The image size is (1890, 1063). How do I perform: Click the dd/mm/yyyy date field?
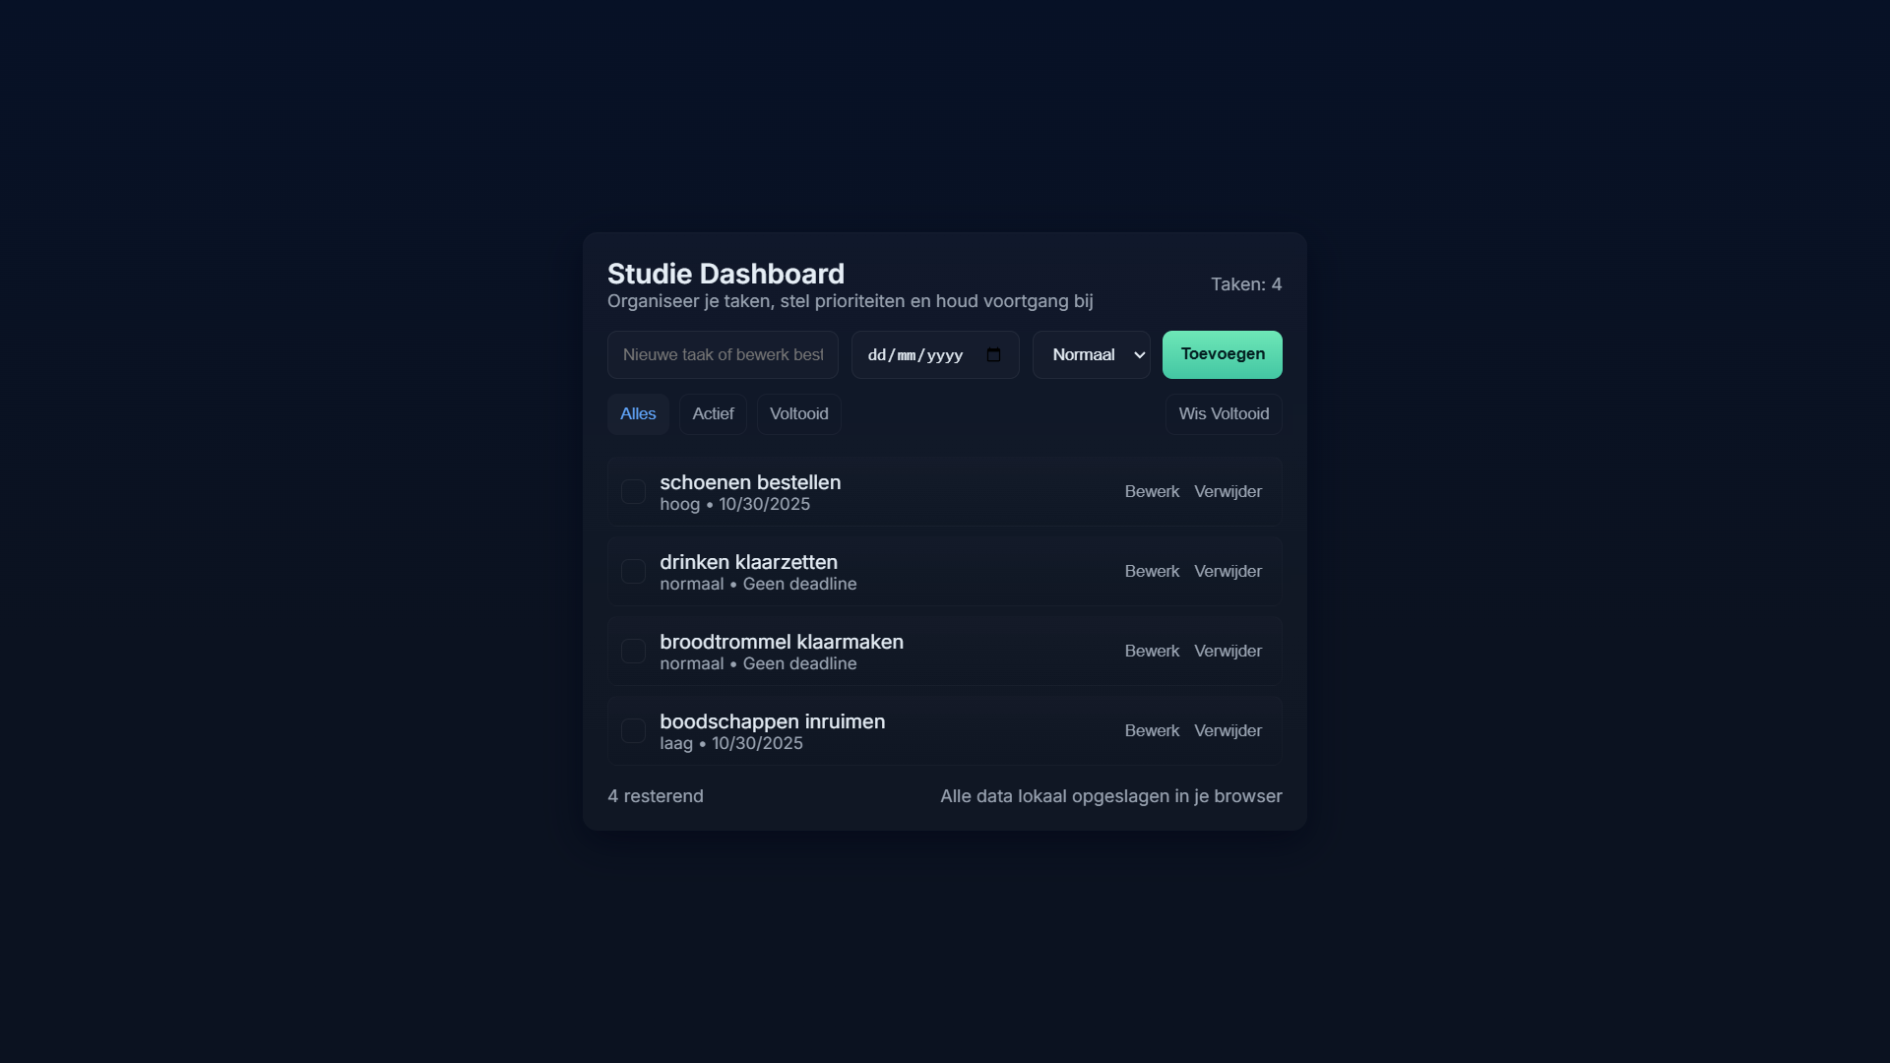(x=915, y=355)
